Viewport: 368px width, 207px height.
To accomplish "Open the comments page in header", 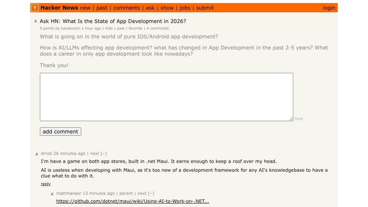I will coord(127,8).
